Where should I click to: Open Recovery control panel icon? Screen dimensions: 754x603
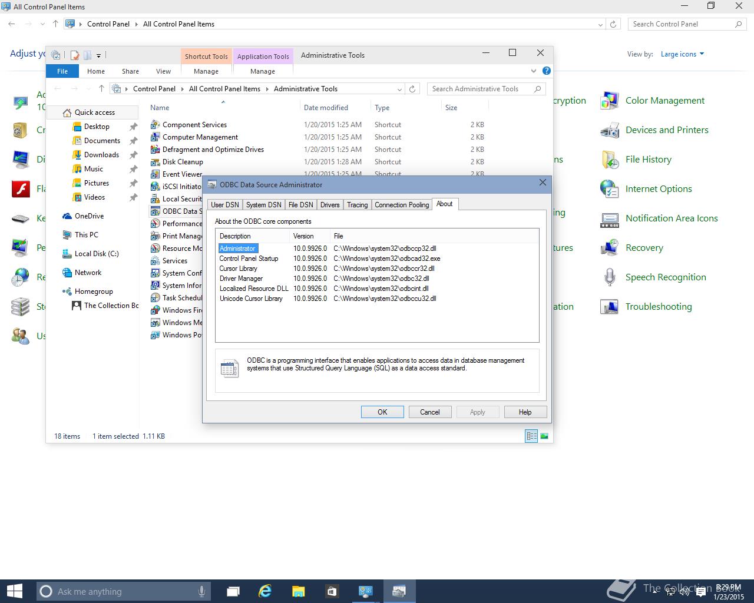609,248
